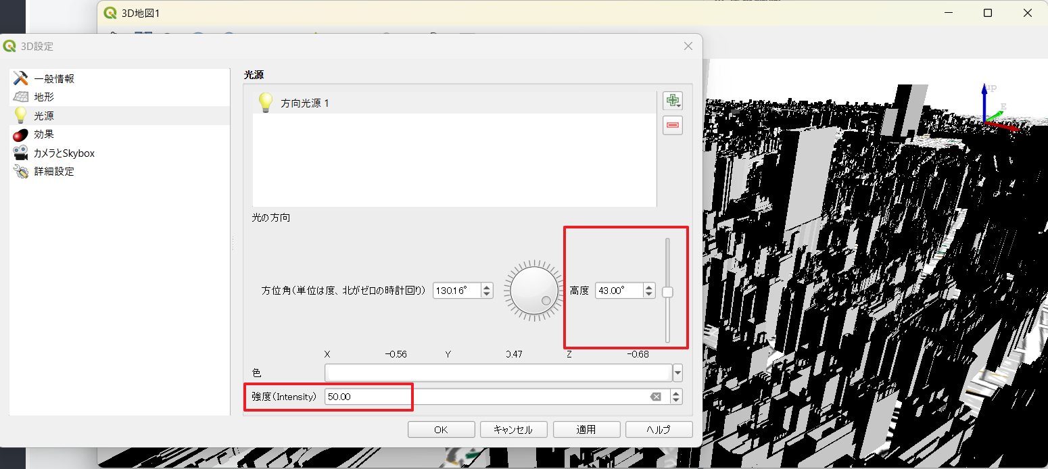Image resolution: width=1048 pixels, height=469 pixels.
Task: Click the キャンセル button
Action: click(x=513, y=430)
